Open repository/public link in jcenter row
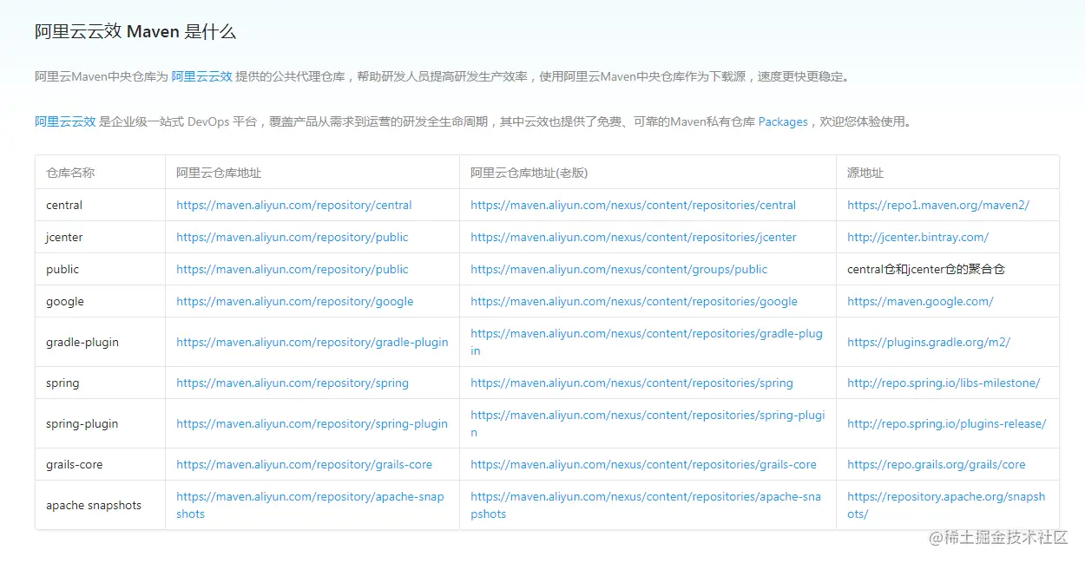Screen dimensions: 1085x563 pyautogui.click(x=293, y=238)
